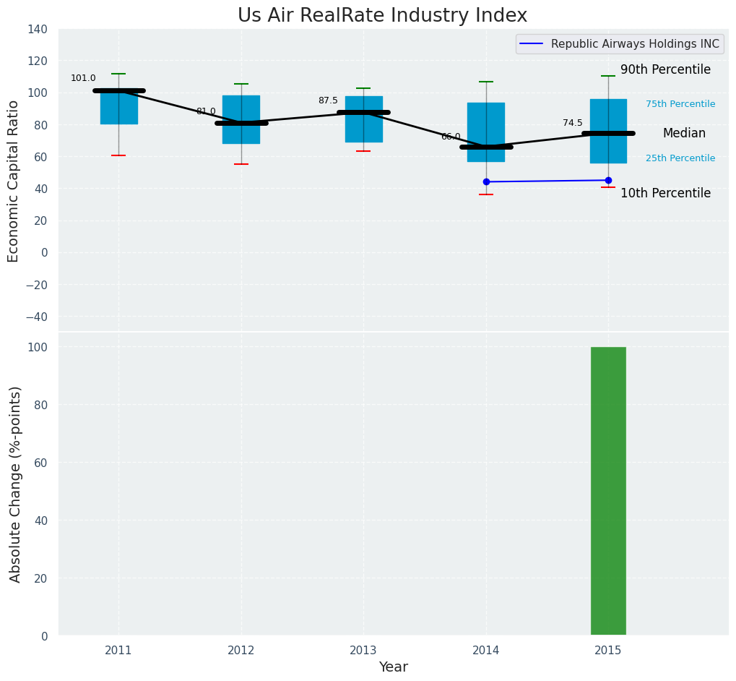Screen dimensions: 736x681
Task: Select the 74.5 median value label
Action: click(x=572, y=123)
